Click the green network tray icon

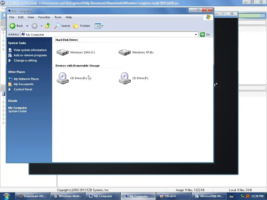click(x=242, y=196)
